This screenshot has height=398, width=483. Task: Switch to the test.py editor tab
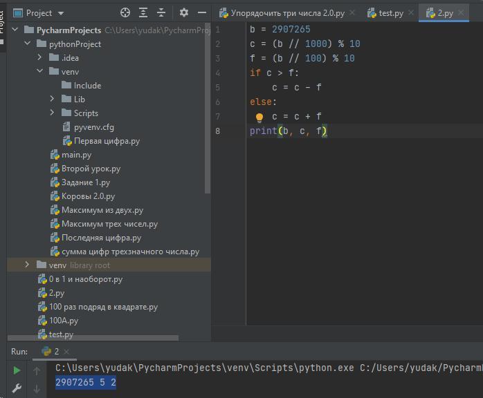pyautogui.click(x=390, y=13)
